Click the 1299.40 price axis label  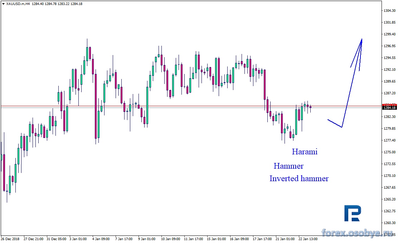[390, 34]
